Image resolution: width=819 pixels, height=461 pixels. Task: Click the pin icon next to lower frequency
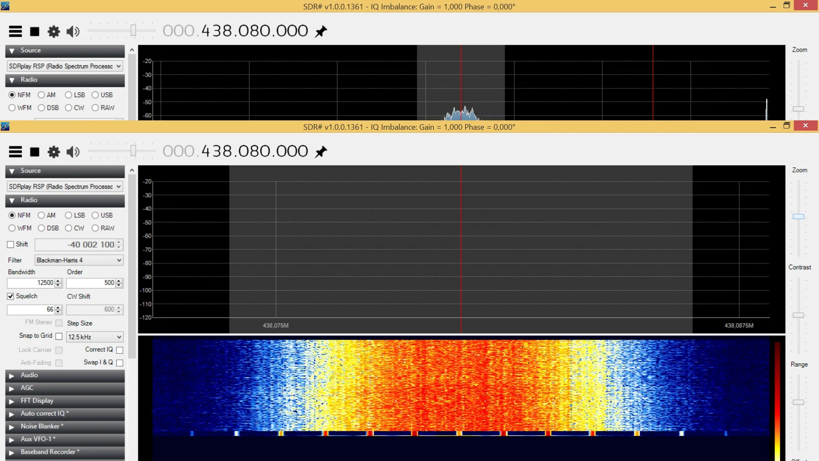[321, 152]
